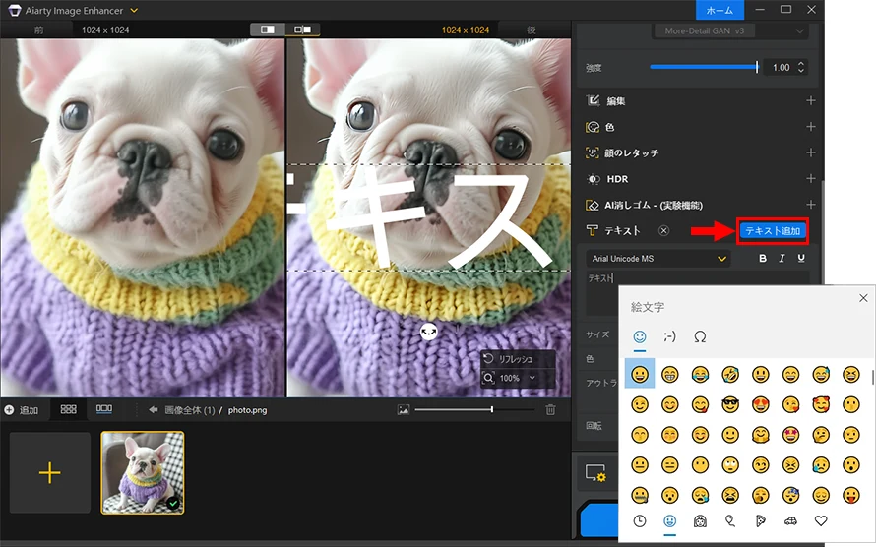Screen dimensions: 876x547
Task: Increase the 1.00 strength stepper value
Action: coord(801,64)
